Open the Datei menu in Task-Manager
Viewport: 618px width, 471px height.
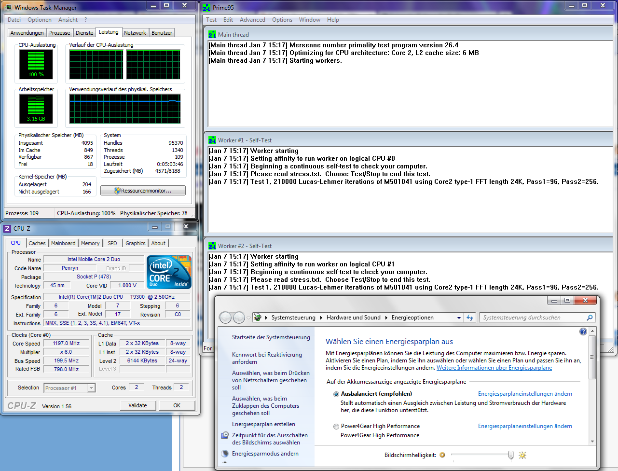point(14,20)
